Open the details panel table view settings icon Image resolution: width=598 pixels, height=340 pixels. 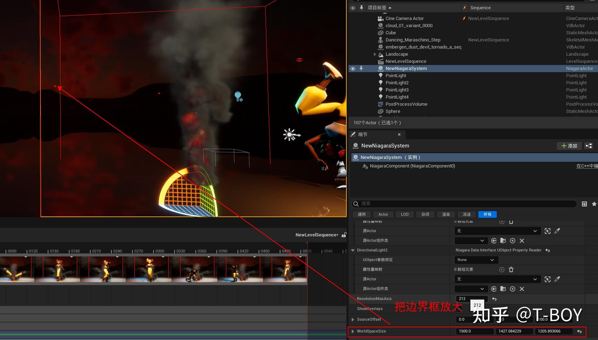(584, 204)
